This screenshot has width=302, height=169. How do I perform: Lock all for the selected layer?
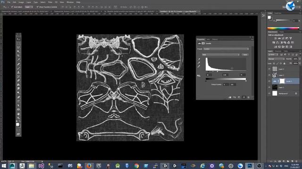point(284,63)
